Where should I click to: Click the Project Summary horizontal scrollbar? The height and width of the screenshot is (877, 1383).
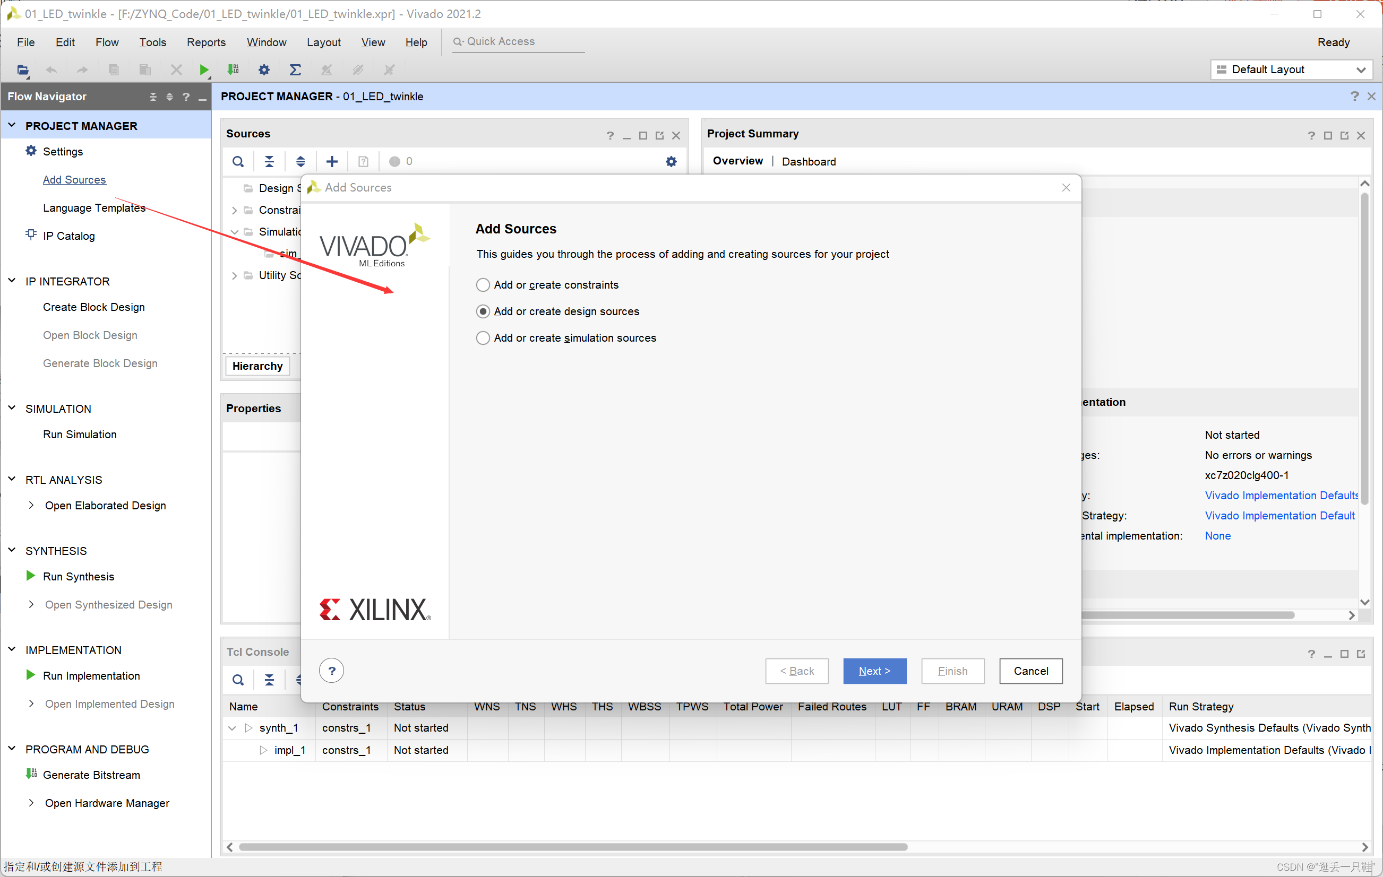pyautogui.click(x=1188, y=615)
